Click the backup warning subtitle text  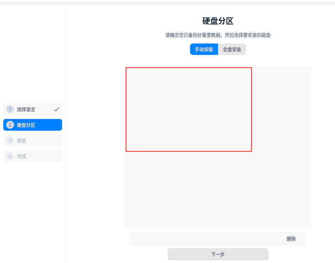click(x=218, y=35)
